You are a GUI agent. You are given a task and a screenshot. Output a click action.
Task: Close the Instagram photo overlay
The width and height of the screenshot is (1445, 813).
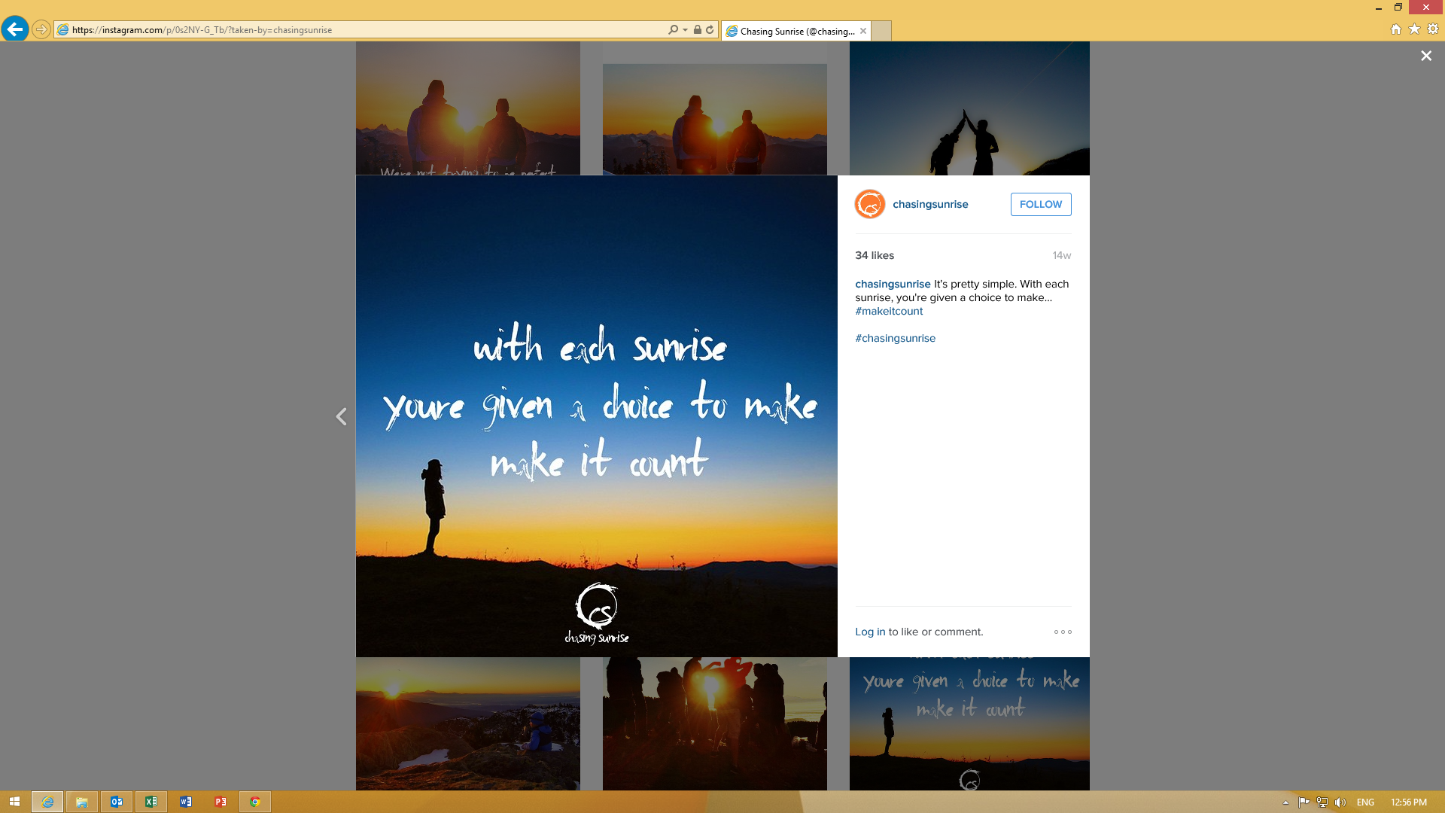click(x=1425, y=56)
